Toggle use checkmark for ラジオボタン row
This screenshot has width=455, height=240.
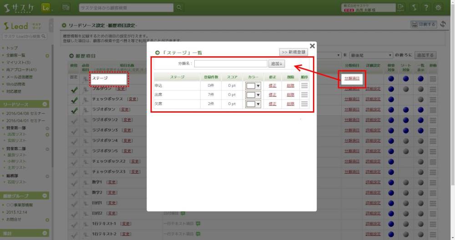coord(74,110)
